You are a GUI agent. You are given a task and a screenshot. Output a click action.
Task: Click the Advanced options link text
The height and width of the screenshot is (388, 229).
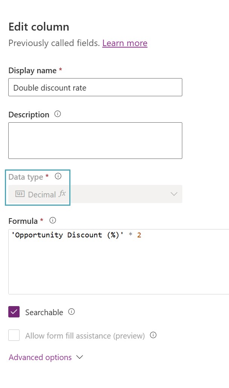click(40, 357)
